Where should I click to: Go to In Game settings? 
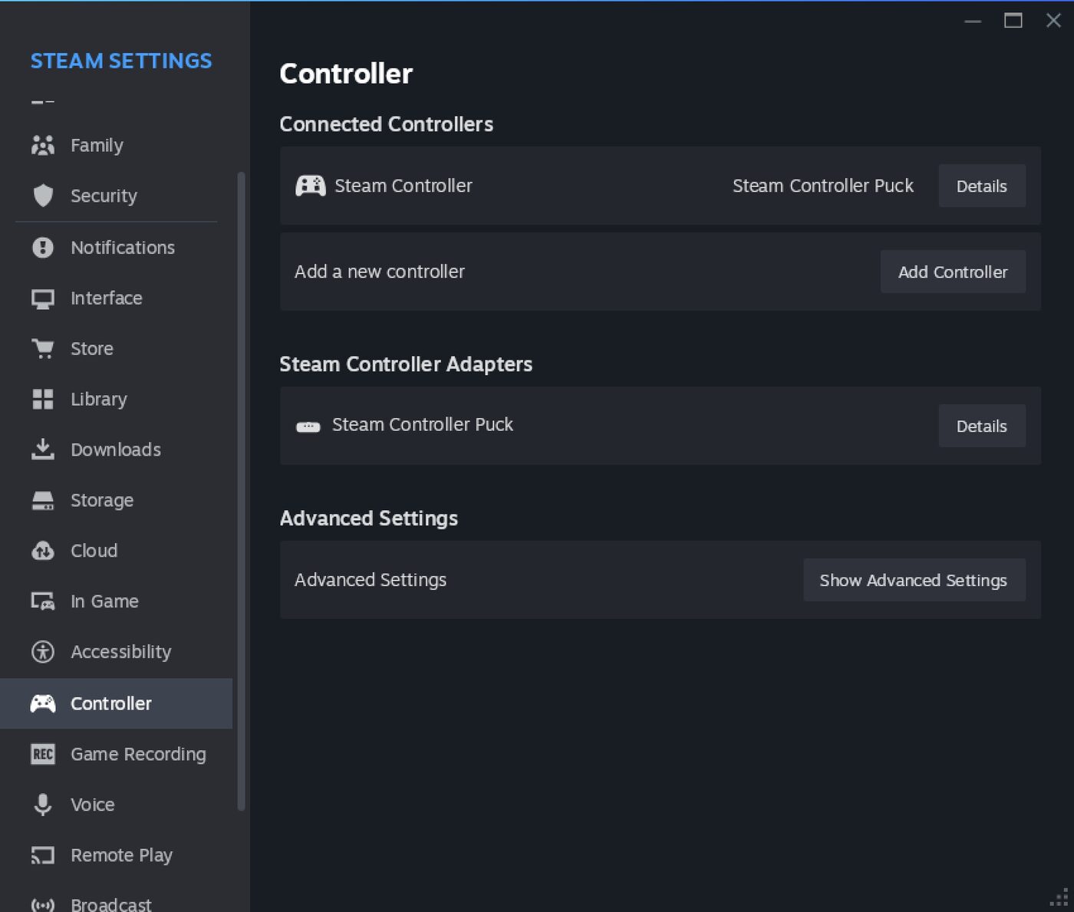click(116, 601)
